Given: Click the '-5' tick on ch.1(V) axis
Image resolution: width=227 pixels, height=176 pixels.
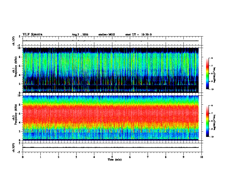Looking at the screenshot, I should (x=19, y=45).
